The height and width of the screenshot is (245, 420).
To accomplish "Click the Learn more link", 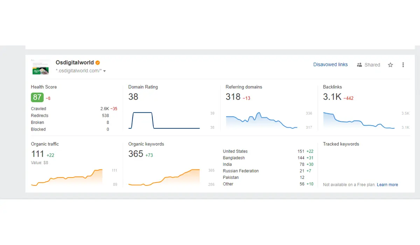I will point(387,184).
